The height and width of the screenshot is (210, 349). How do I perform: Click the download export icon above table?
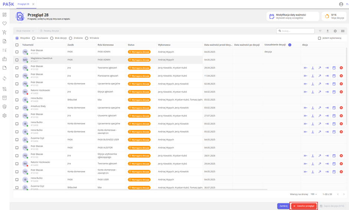click(327, 31)
